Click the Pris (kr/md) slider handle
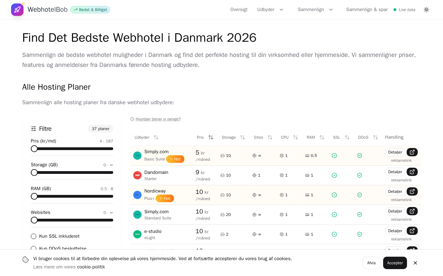This screenshot has width=443, height=276. click(x=34, y=149)
